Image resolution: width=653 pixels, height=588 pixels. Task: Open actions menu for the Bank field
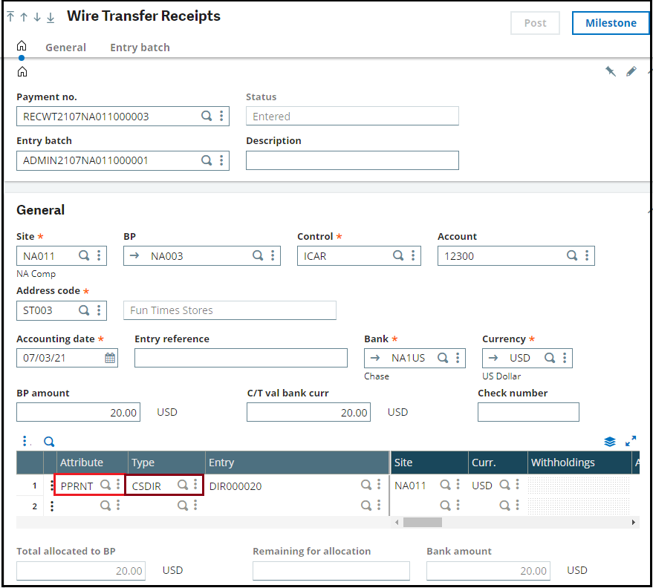coord(458,358)
